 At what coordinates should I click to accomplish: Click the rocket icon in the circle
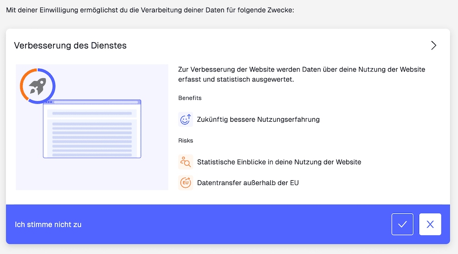pos(37,86)
